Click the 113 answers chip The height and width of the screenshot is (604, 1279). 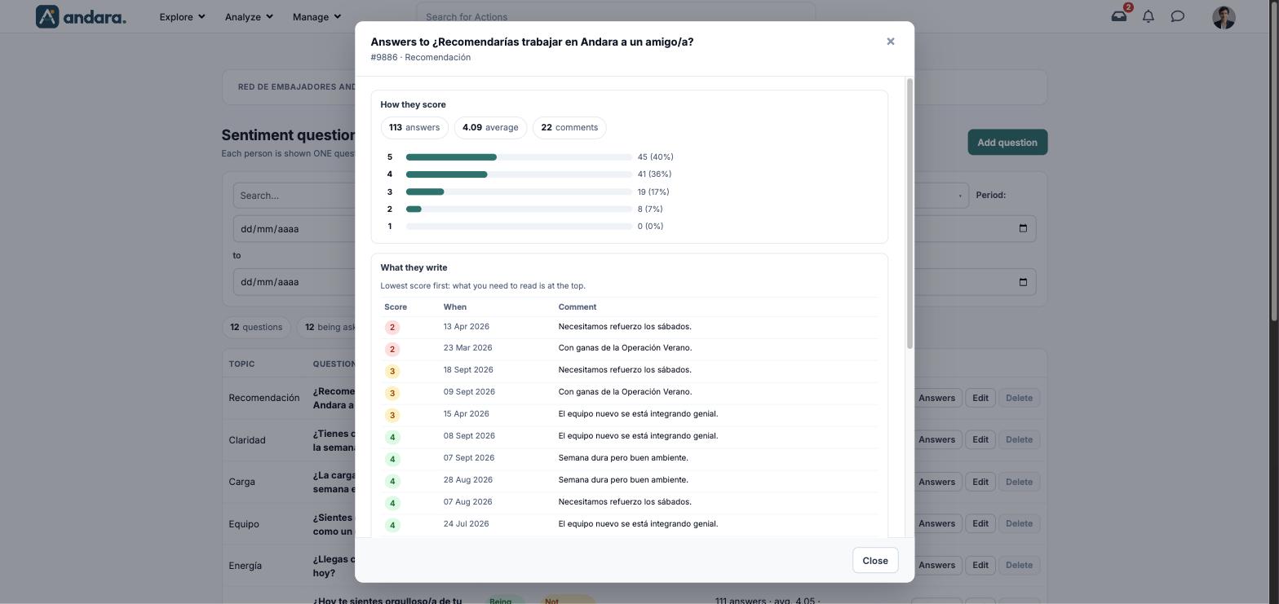414,128
